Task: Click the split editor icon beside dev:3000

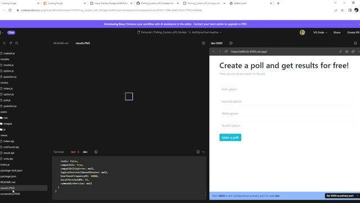Action: [204, 43]
